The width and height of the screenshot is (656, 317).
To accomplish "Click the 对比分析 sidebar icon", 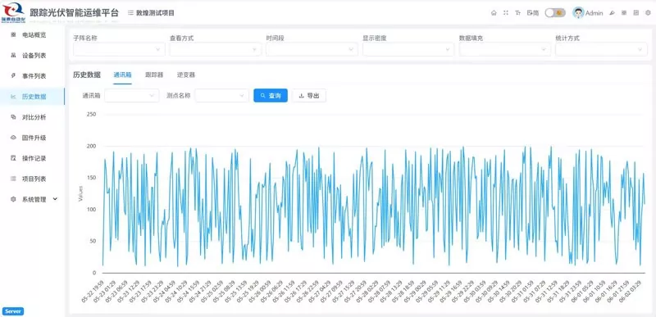I will [13, 117].
